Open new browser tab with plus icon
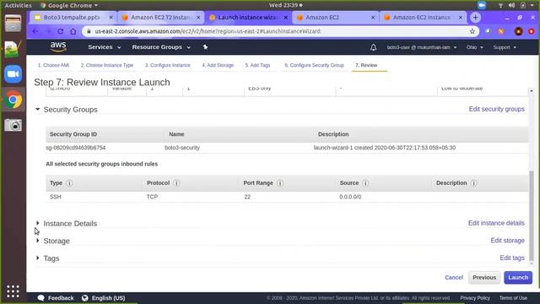This screenshot has width=540, height=304. 475,17
